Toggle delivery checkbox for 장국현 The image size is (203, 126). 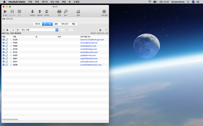coord(4,49)
